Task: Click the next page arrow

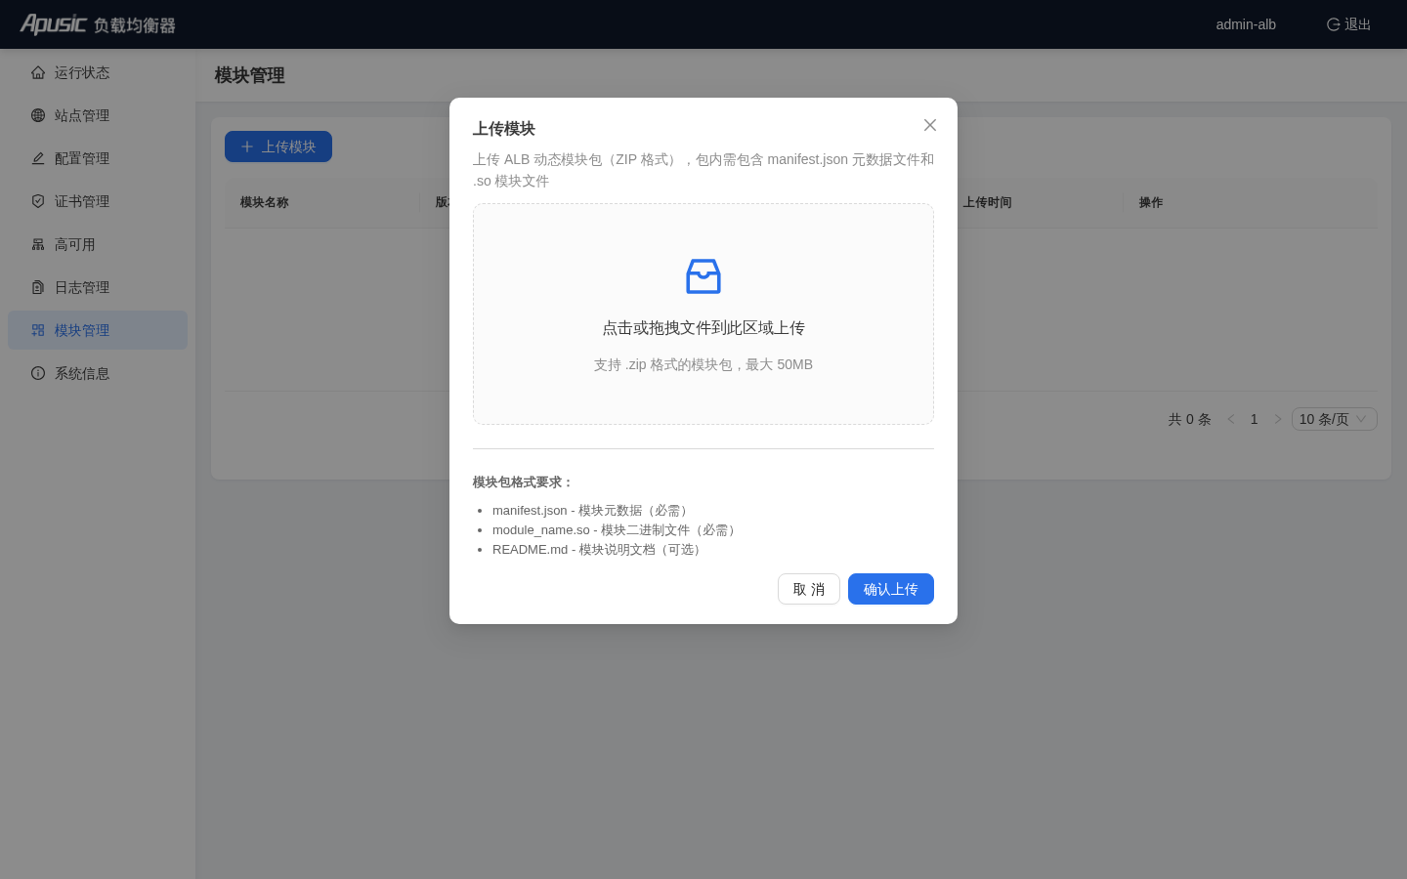Action: 1278,419
